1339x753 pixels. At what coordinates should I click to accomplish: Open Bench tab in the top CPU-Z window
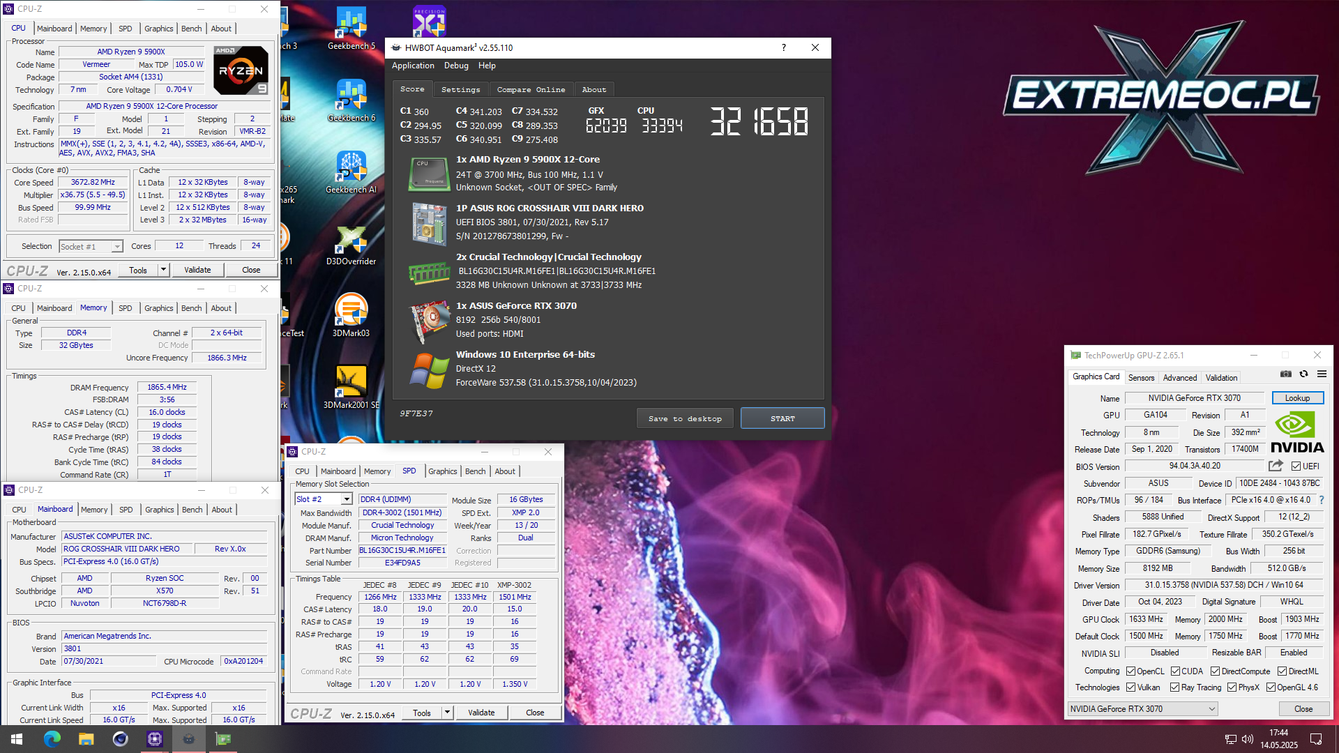pyautogui.click(x=191, y=29)
